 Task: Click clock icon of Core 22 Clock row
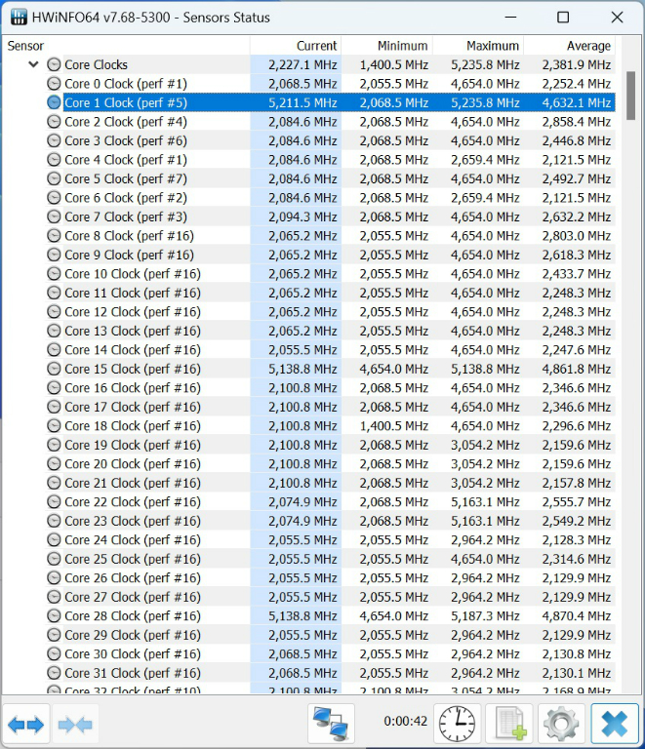(54, 501)
